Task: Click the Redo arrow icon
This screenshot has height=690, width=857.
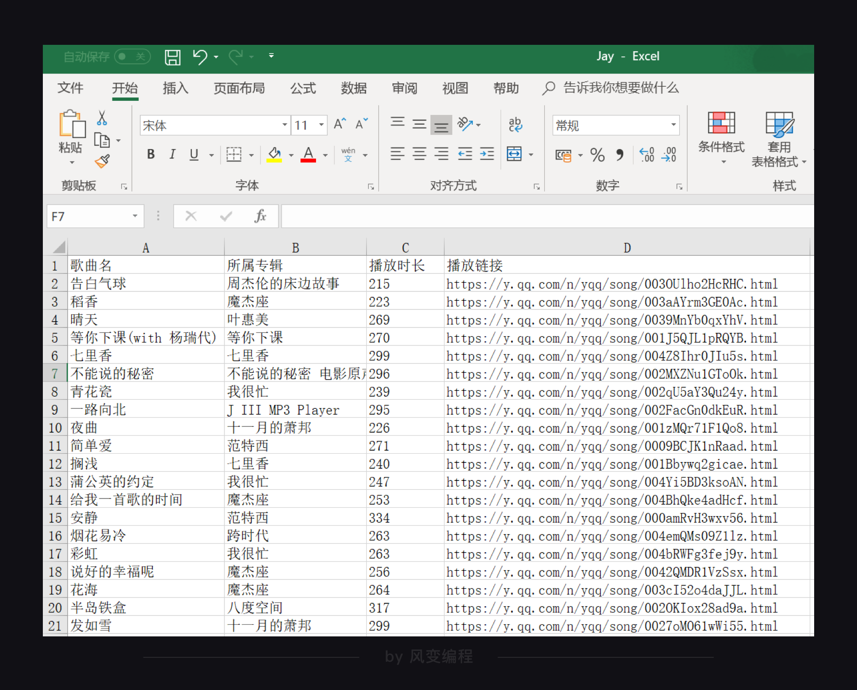Action: tap(236, 57)
